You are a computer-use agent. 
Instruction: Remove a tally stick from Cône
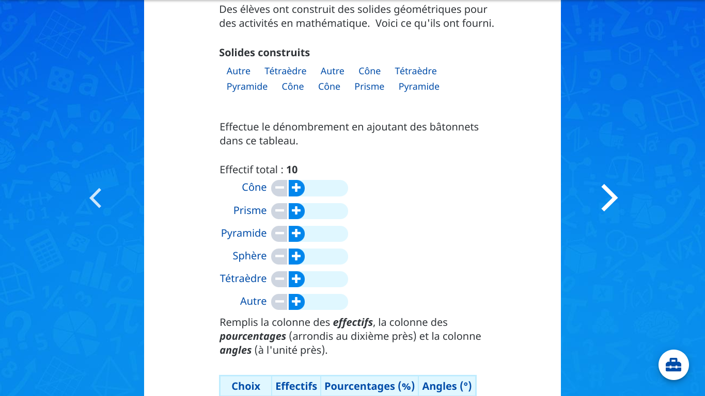click(279, 188)
